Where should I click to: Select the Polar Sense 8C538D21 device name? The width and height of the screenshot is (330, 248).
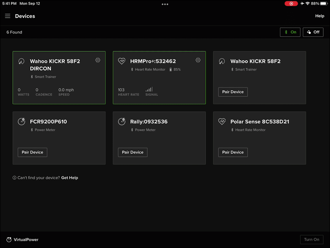(260, 122)
